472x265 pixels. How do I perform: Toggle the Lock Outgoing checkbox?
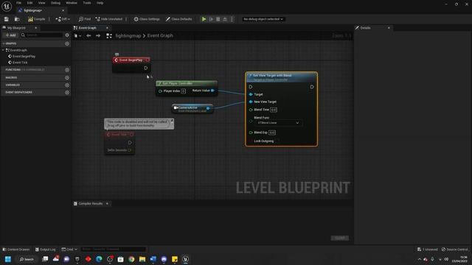pyautogui.click(x=277, y=141)
